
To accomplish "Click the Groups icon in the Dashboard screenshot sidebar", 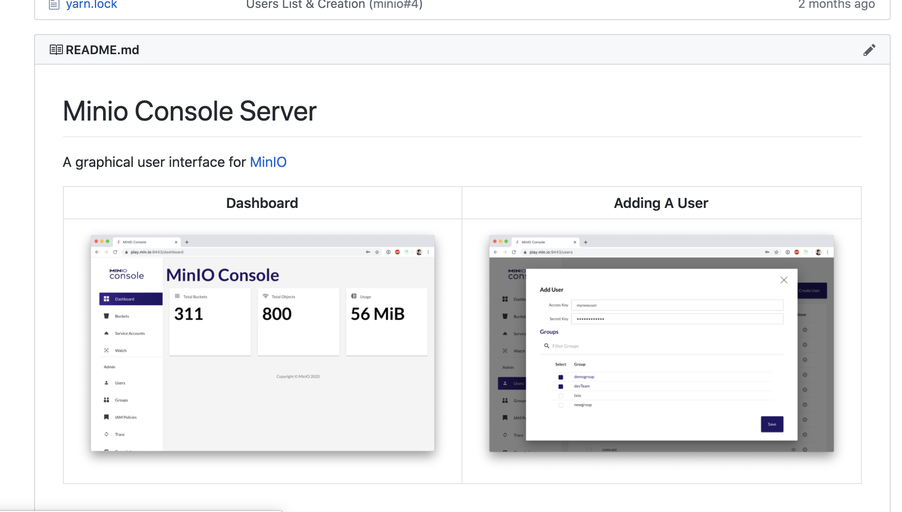I will tap(106, 400).
